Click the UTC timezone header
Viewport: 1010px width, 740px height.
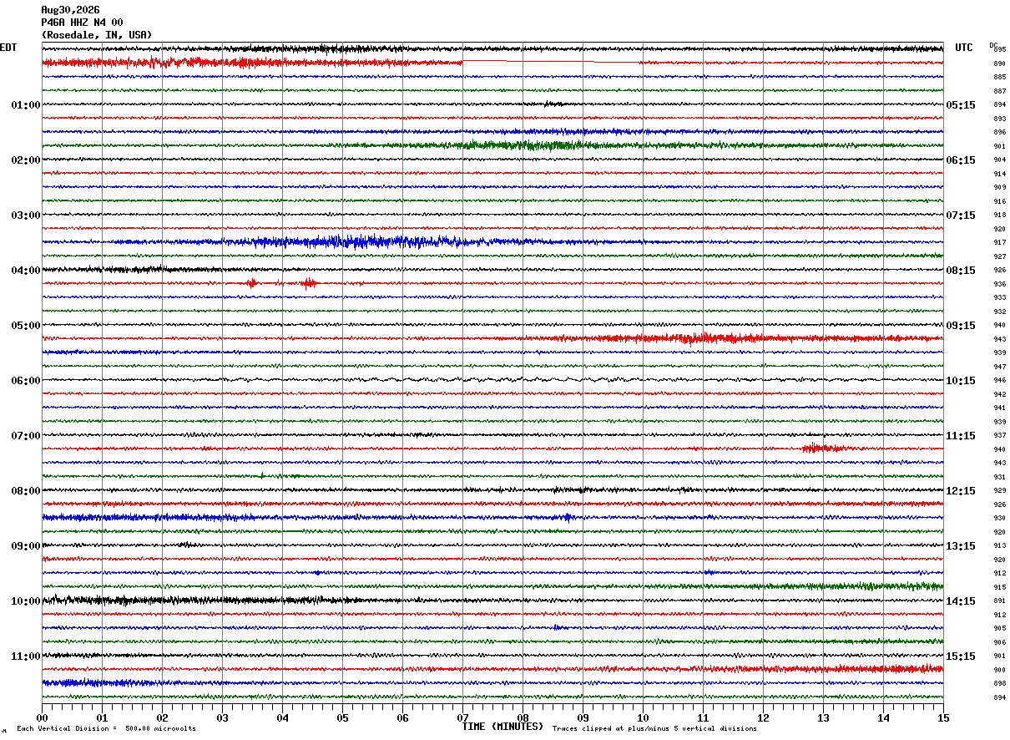[964, 48]
